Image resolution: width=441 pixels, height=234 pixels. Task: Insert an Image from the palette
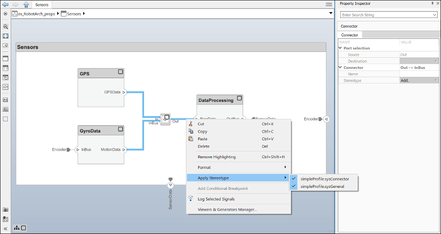(5, 109)
